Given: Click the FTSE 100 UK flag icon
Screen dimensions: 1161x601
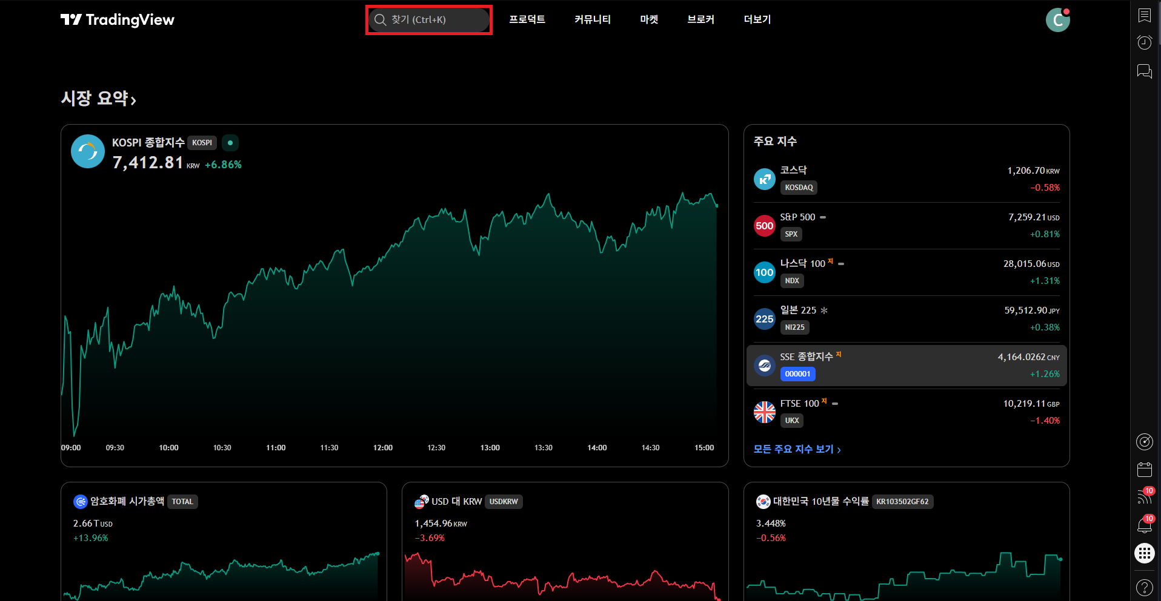Looking at the screenshot, I should (765, 412).
